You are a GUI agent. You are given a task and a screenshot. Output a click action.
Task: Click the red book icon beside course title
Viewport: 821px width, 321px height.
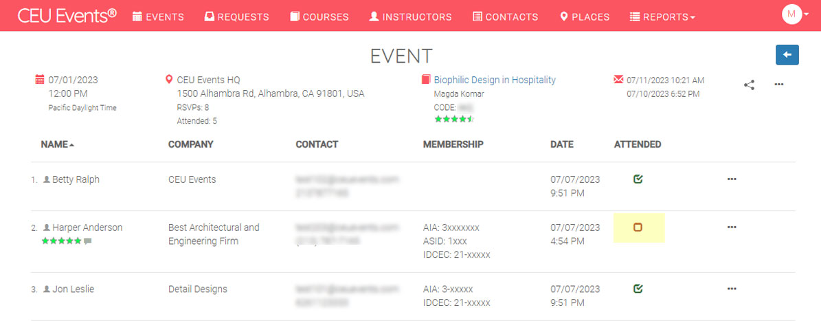coord(426,80)
